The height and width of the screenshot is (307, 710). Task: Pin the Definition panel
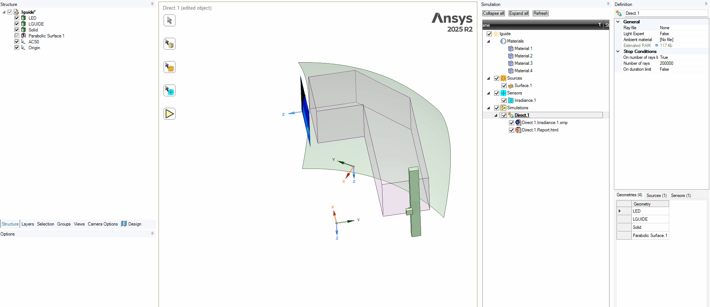(706, 4)
